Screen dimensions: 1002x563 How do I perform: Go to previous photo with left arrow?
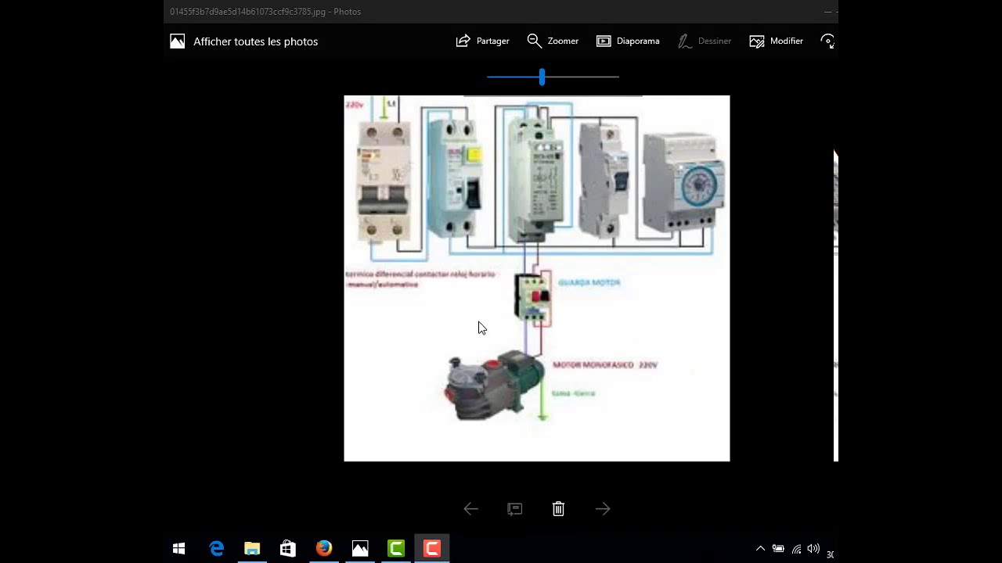tap(470, 509)
